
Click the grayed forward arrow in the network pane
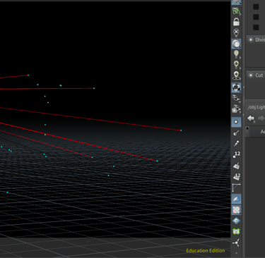[x=261, y=118]
